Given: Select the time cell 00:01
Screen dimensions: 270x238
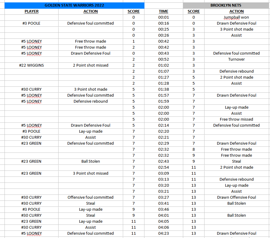Looking at the screenshot, I should pyautogui.click(x=164, y=17).
